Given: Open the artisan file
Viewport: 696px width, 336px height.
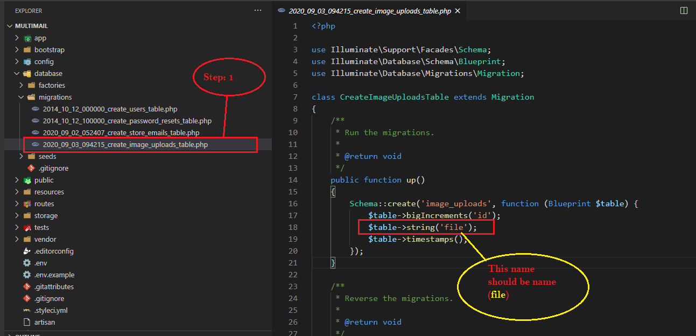Looking at the screenshot, I should 45,323.
